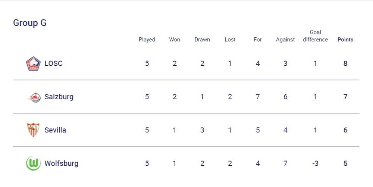This screenshot has width=373, height=187.
Task: Open the Salzburg team link
Action: (59, 97)
